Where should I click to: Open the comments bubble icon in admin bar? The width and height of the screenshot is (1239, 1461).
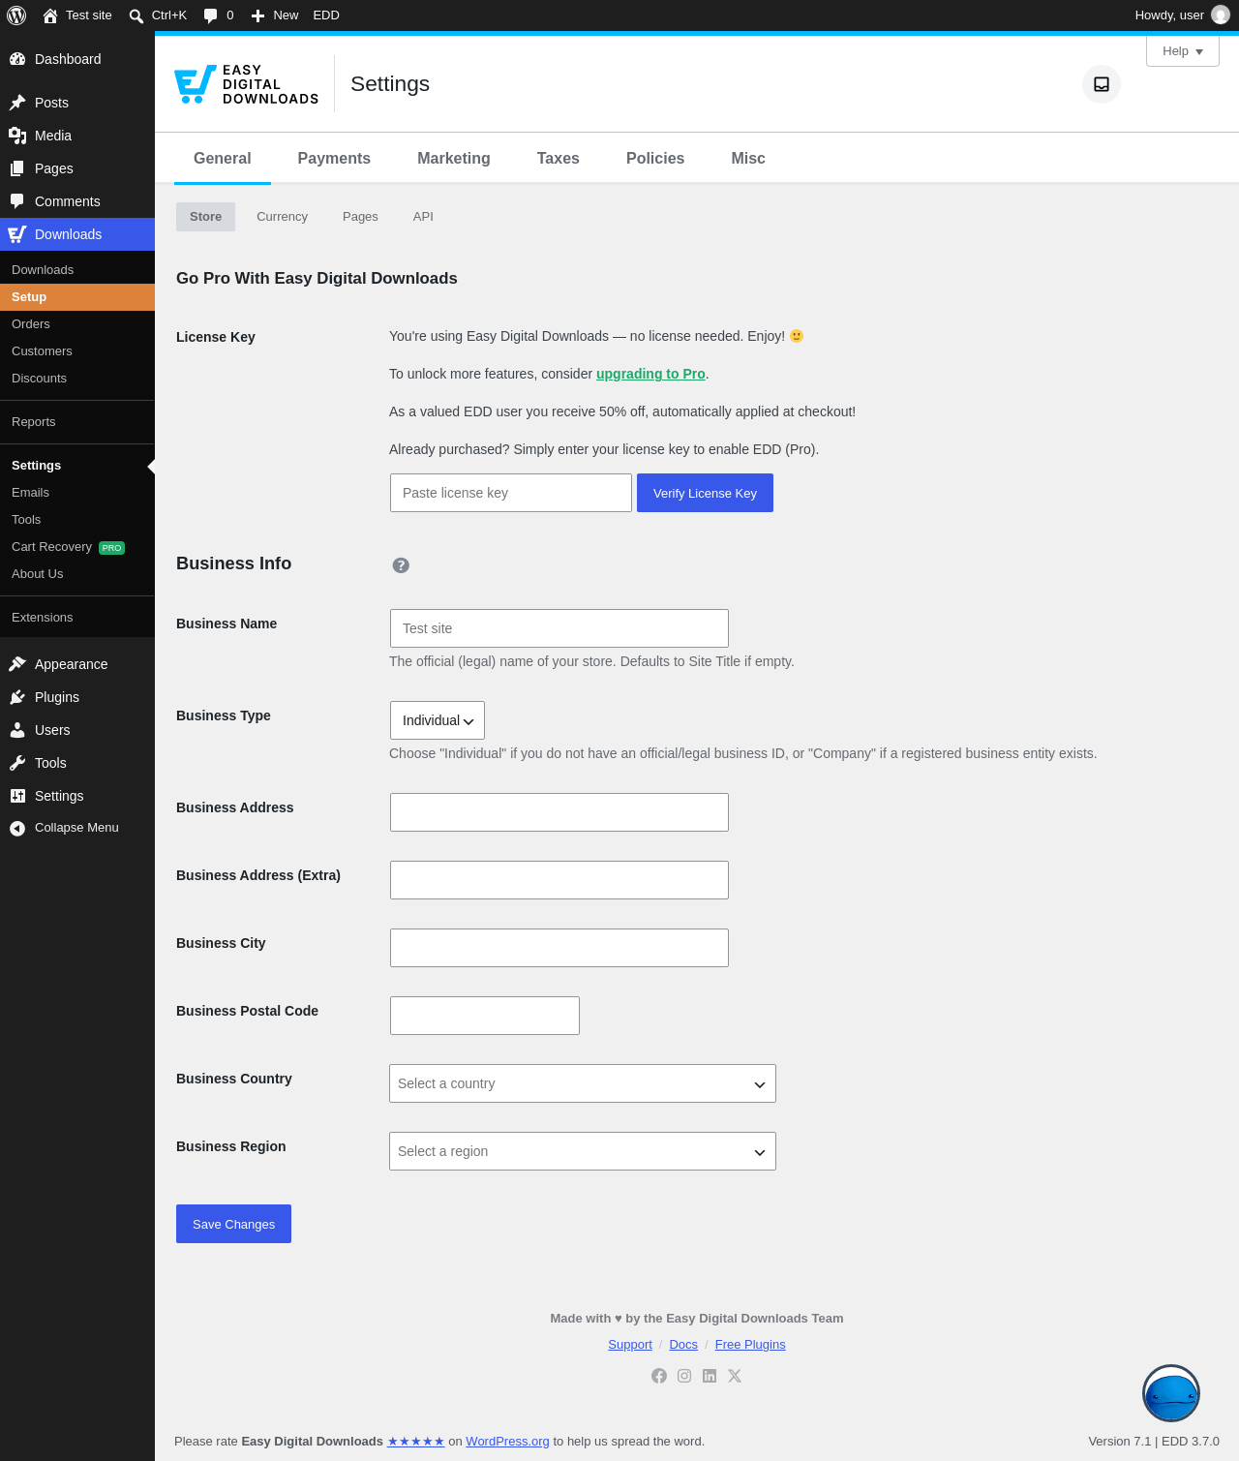(x=210, y=15)
